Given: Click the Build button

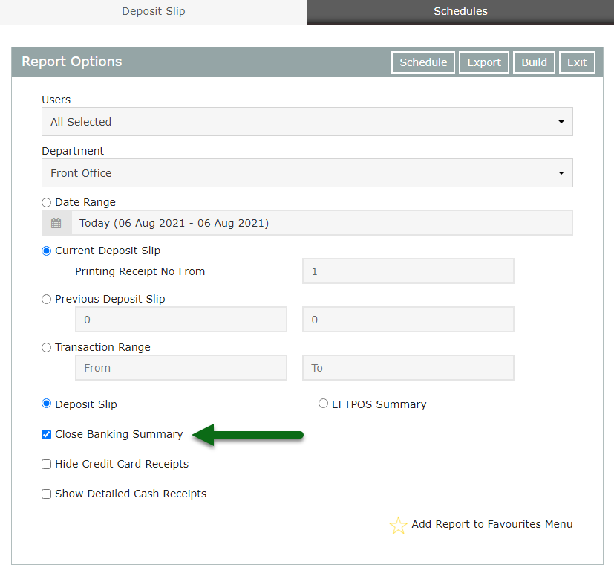Looking at the screenshot, I should point(534,62).
